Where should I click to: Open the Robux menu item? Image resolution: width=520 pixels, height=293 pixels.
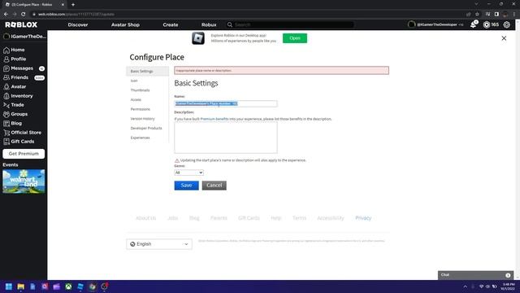coord(209,25)
